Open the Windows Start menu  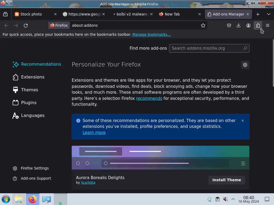[x=6, y=199]
